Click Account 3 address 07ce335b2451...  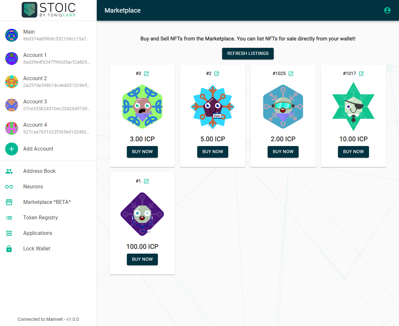point(56,109)
